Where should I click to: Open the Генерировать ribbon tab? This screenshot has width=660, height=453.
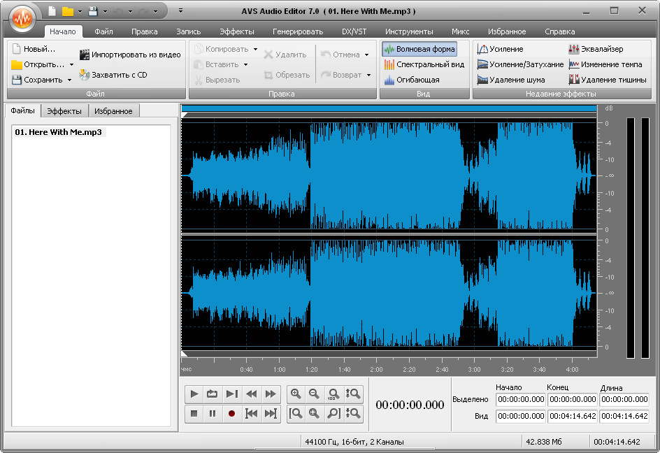[298, 31]
